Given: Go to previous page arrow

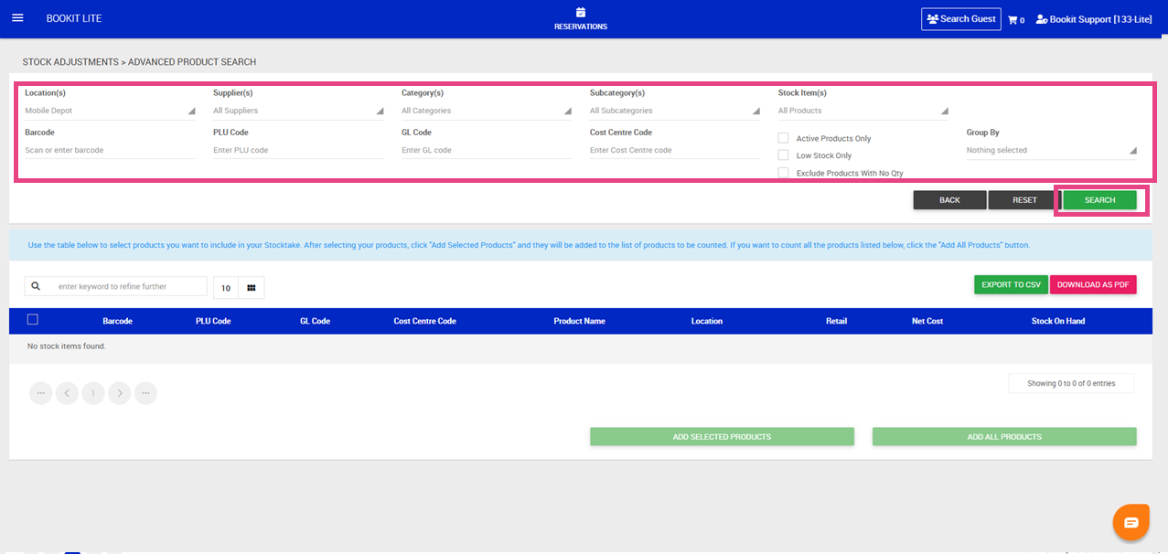Looking at the screenshot, I should click(x=67, y=393).
